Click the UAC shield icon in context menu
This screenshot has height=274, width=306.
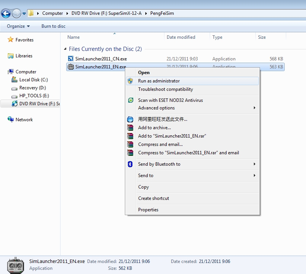130,81
